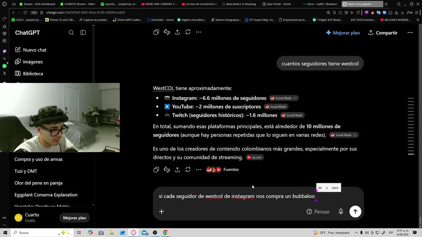Open Windows notification center

point(415,233)
